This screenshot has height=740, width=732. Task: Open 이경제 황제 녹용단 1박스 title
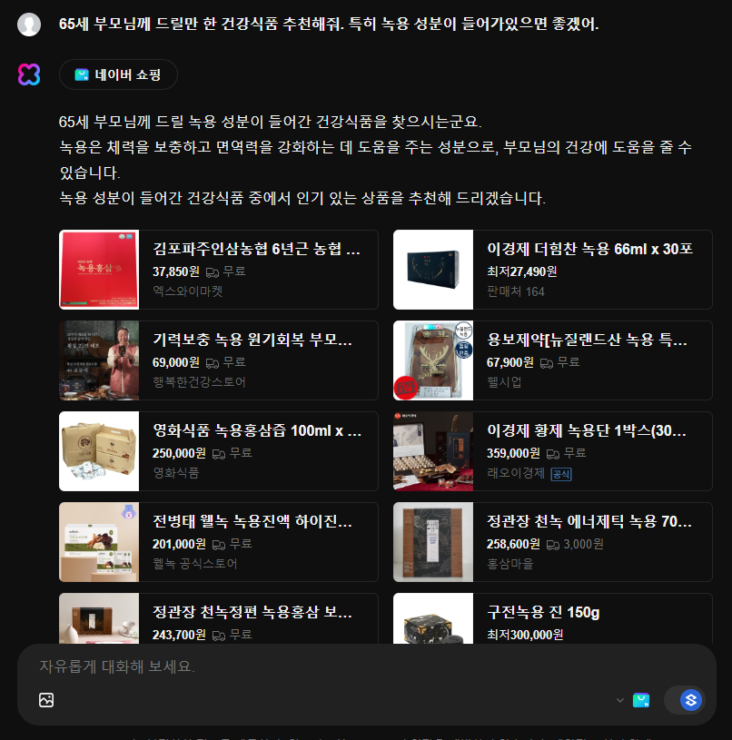[586, 430]
